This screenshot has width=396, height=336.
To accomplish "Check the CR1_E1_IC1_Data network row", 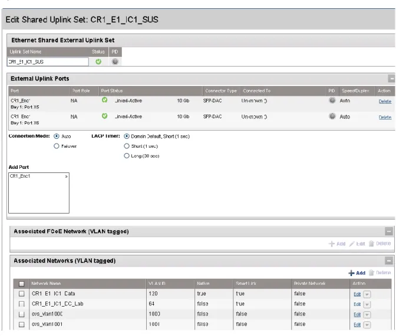I will pyautogui.click(x=22, y=294).
